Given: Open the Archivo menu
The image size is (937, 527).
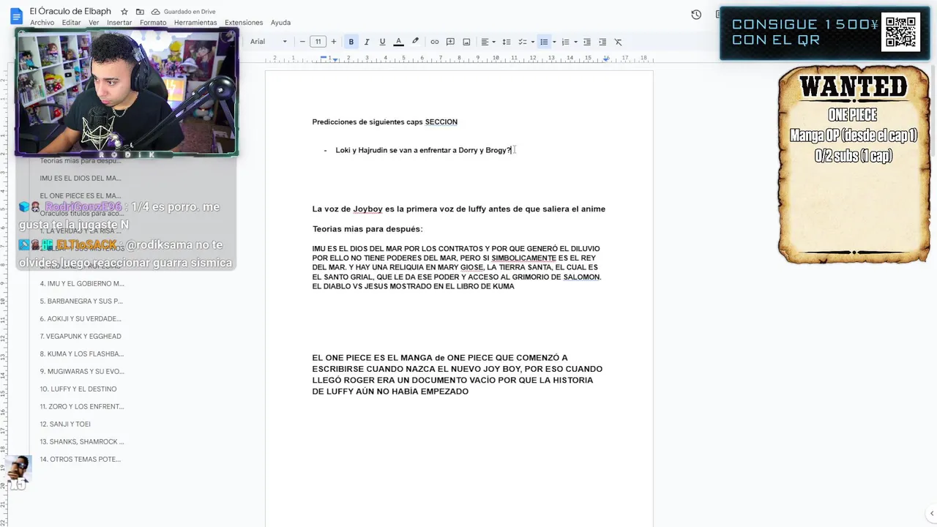Looking at the screenshot, I should pyautogui.click(x=42, y=23).
